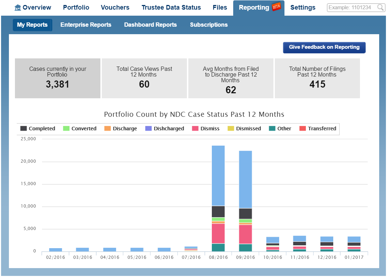
Task: Open the Subscriptions sub-tab
Action: pos(209,25)
